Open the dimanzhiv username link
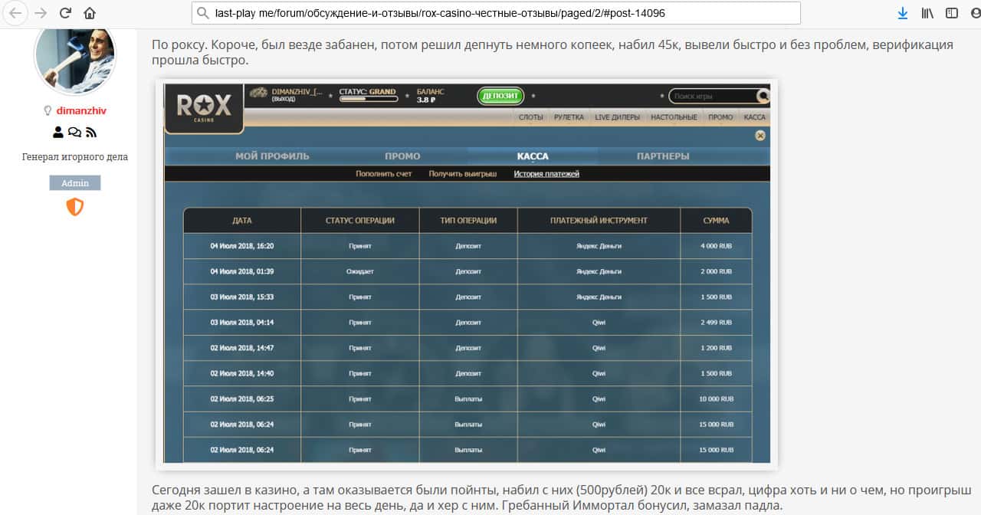The width and height of the screenshot is (981, 515). pyautogui.click(x=80, y=110)
